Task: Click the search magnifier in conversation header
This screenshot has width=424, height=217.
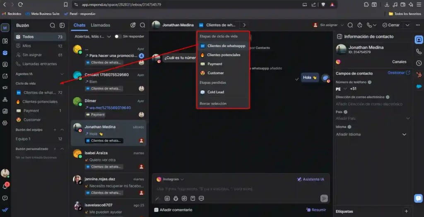Action: 350,25
